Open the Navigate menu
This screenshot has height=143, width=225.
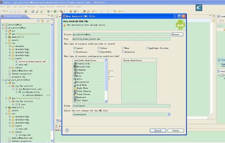pyautogui.click(x=32, y=7)
